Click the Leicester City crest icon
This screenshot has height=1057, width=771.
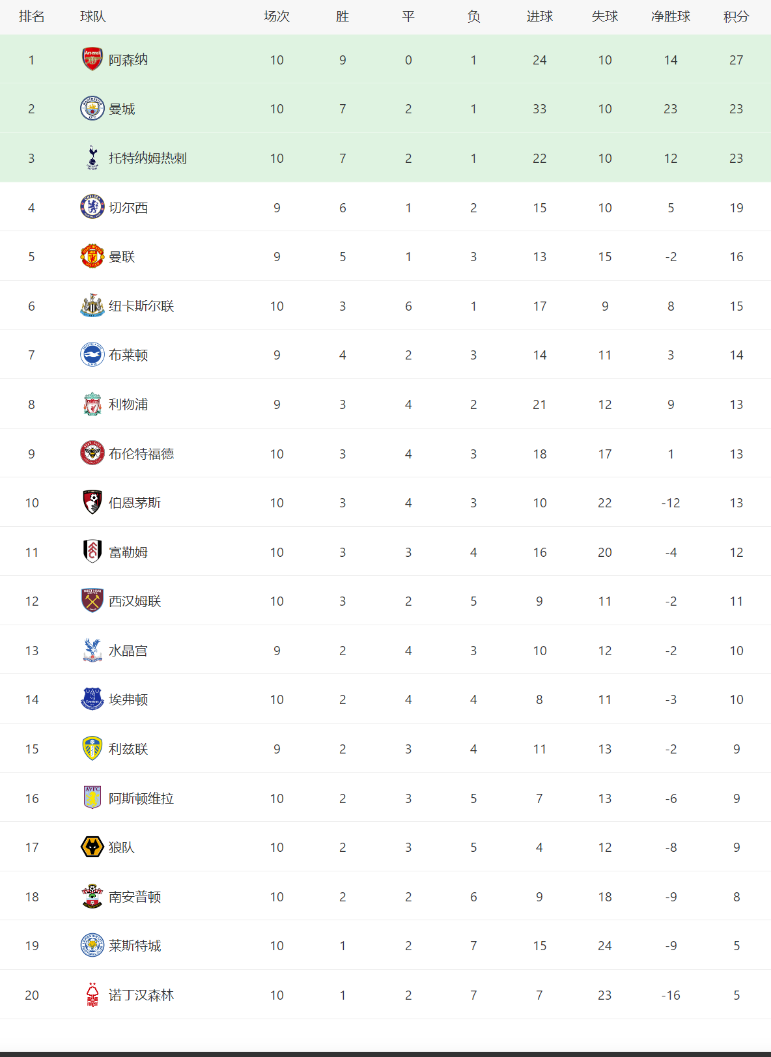(x=92, y=945)
